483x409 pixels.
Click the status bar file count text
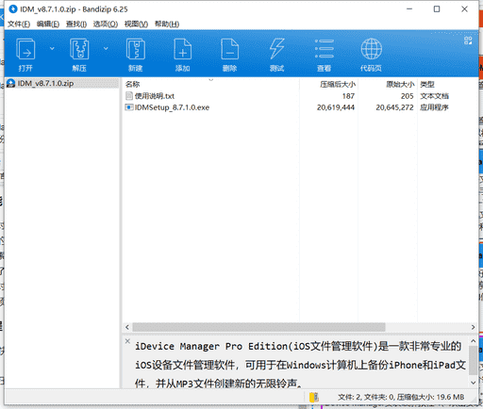click(x=401, y=398)
